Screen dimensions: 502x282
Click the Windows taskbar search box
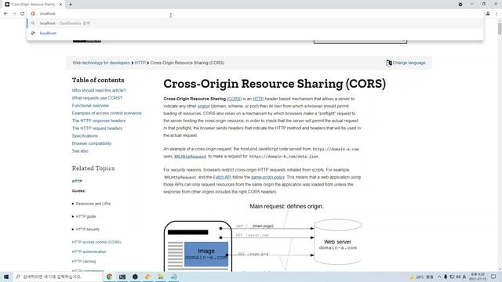coord(57,277)
